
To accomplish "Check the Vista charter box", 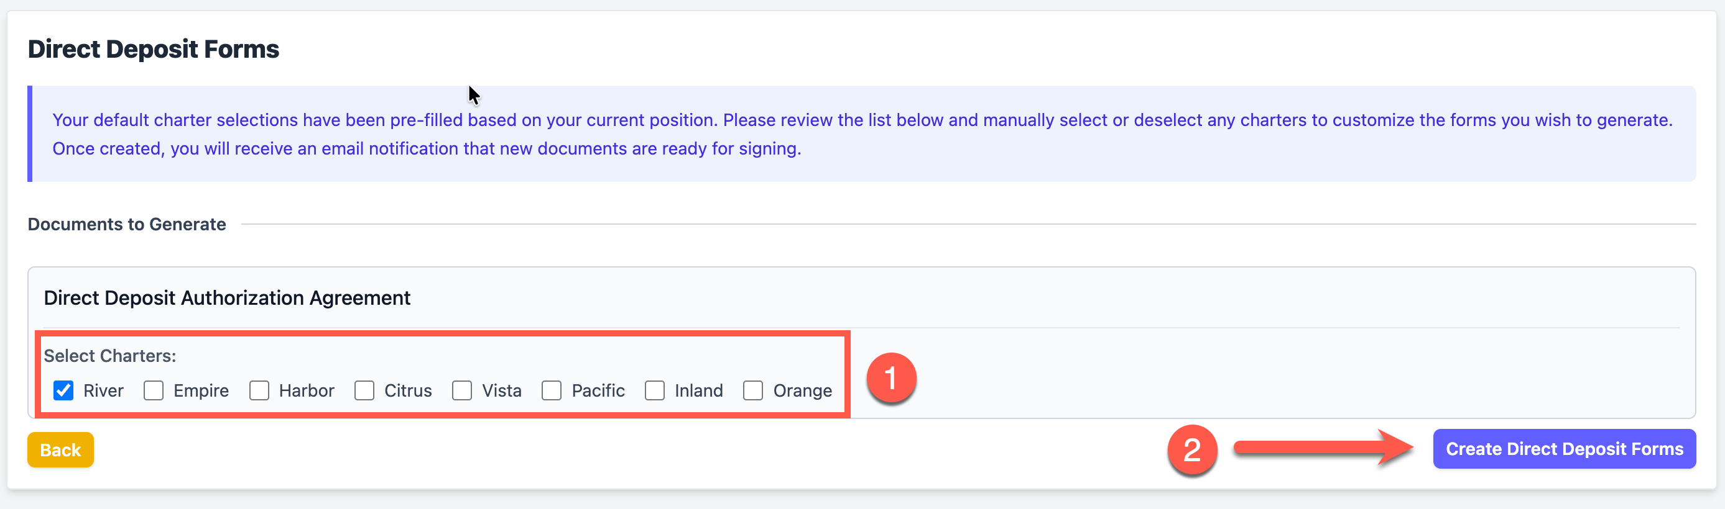I will point(462,390).
